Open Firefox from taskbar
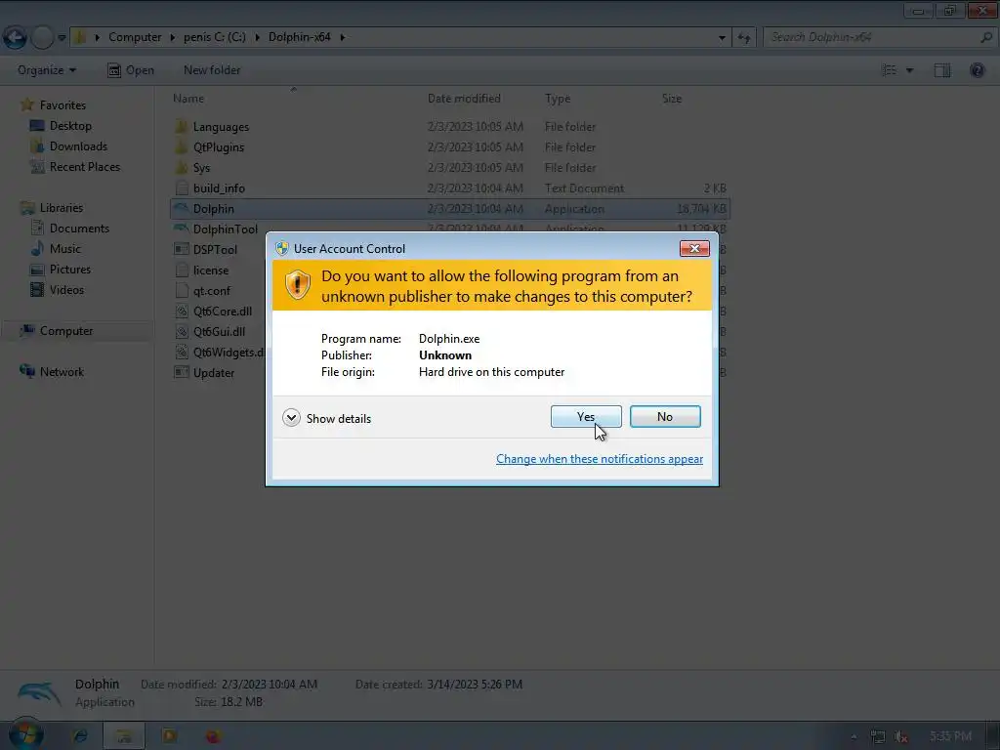The image size is (1000, 750). pos(213,736)
